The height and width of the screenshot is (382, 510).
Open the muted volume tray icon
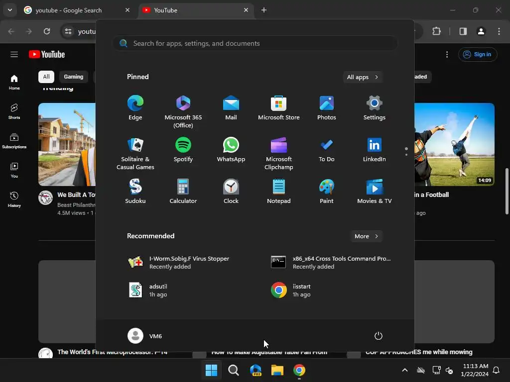(x=449, y=370)
